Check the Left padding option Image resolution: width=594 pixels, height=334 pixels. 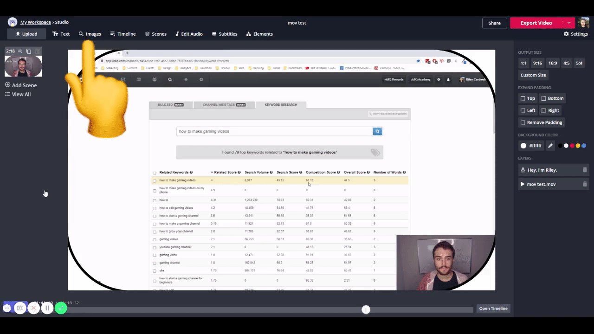point(523,110)
